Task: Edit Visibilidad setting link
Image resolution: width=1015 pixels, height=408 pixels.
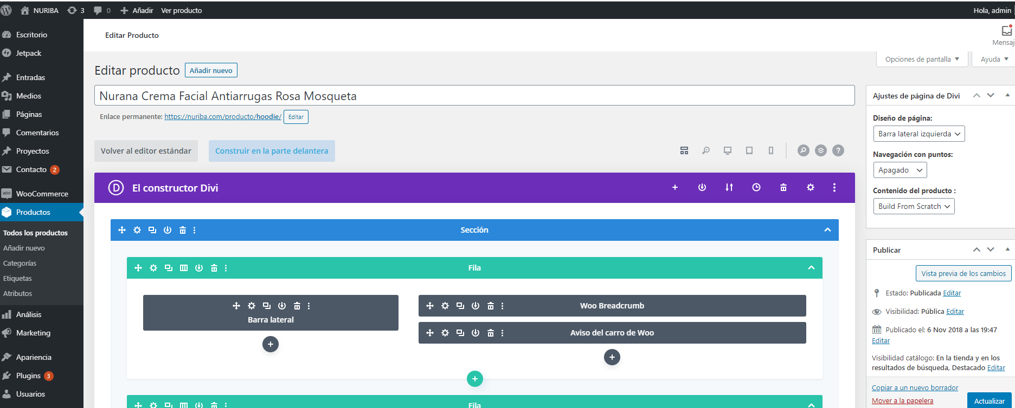Action: [x=955, y=311]
